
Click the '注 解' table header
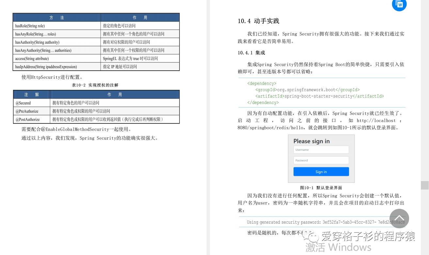[x=32, y=94]
